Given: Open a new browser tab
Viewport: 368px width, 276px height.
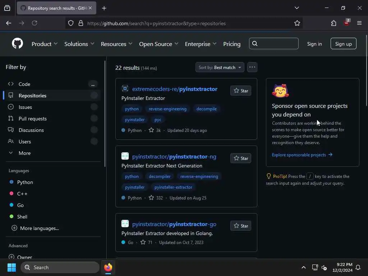Looking at the screenshot, I should pos(104,8).
